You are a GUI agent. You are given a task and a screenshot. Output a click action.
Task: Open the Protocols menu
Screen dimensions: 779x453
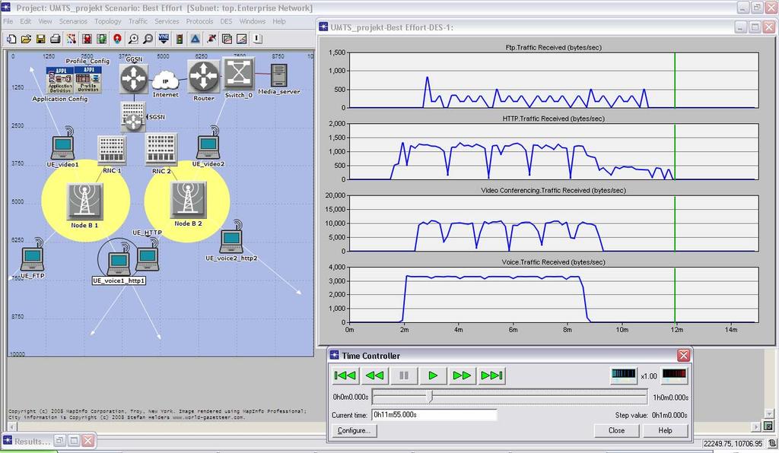click(x=199, y=21)
